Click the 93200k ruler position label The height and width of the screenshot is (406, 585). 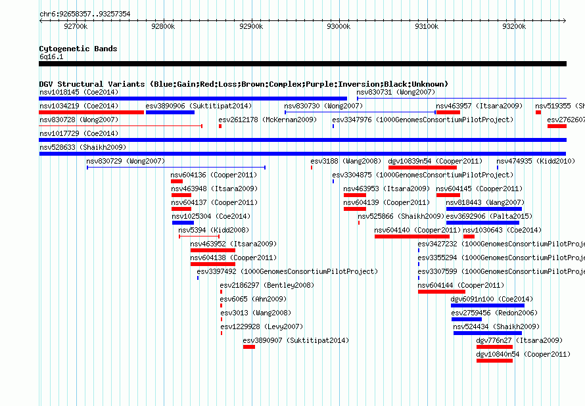(x=514, y=26)
